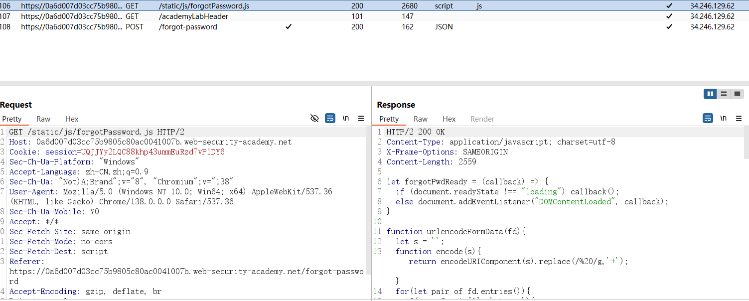Click the script MIME type cell
The image size is (749, 301).
(x=444, y=6)
